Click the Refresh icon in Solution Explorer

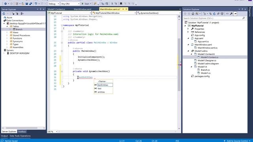214,14
